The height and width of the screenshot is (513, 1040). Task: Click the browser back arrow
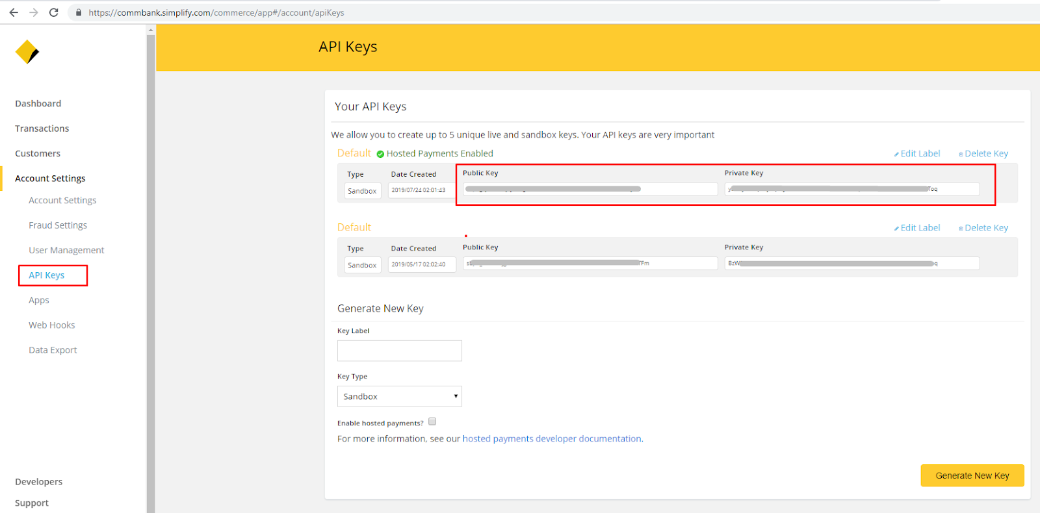[x=14, y=12]
